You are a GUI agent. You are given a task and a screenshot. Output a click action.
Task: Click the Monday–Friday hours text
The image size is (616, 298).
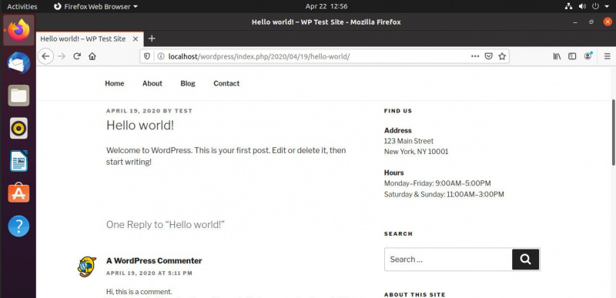click(437, 183)
